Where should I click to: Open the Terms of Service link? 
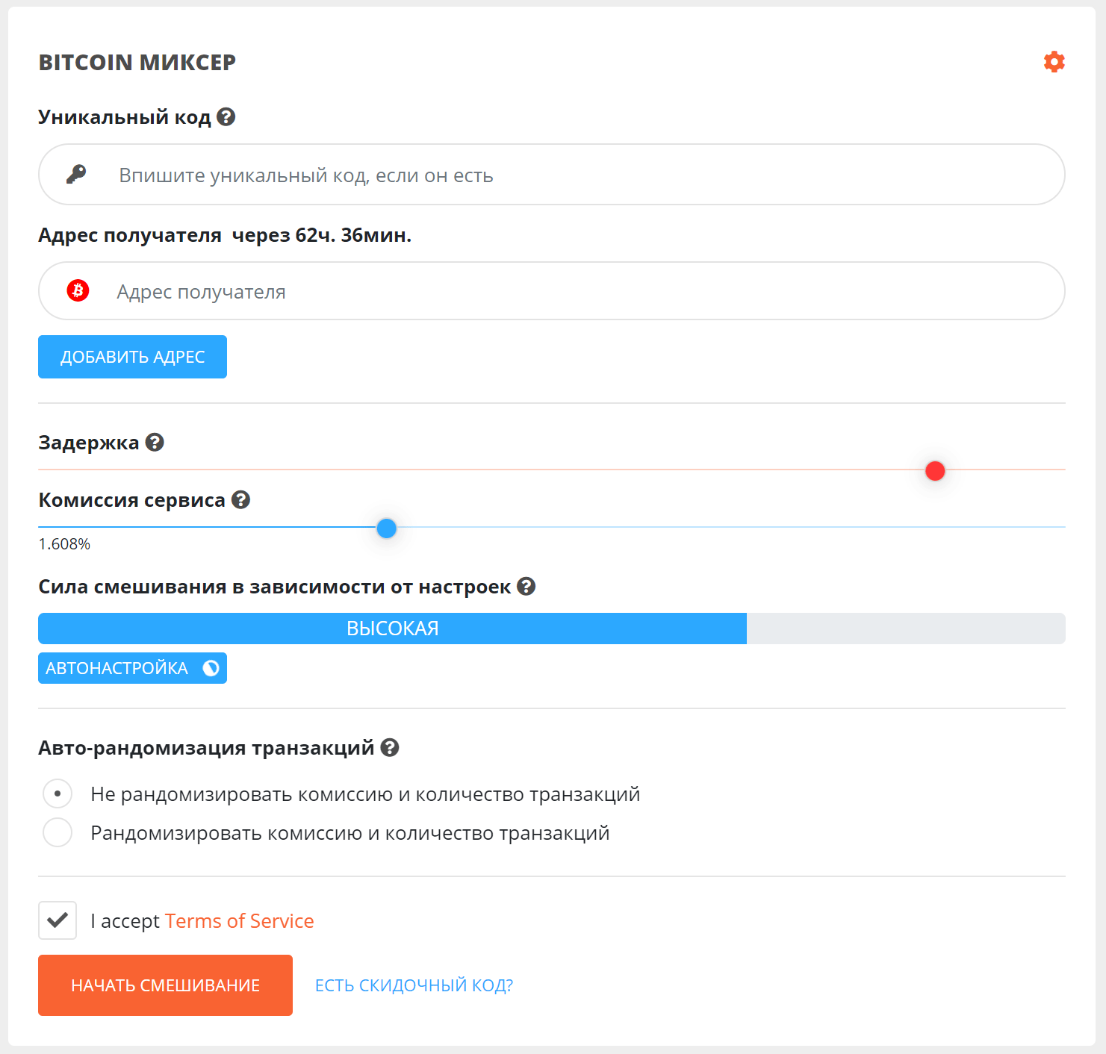(239, 921)
